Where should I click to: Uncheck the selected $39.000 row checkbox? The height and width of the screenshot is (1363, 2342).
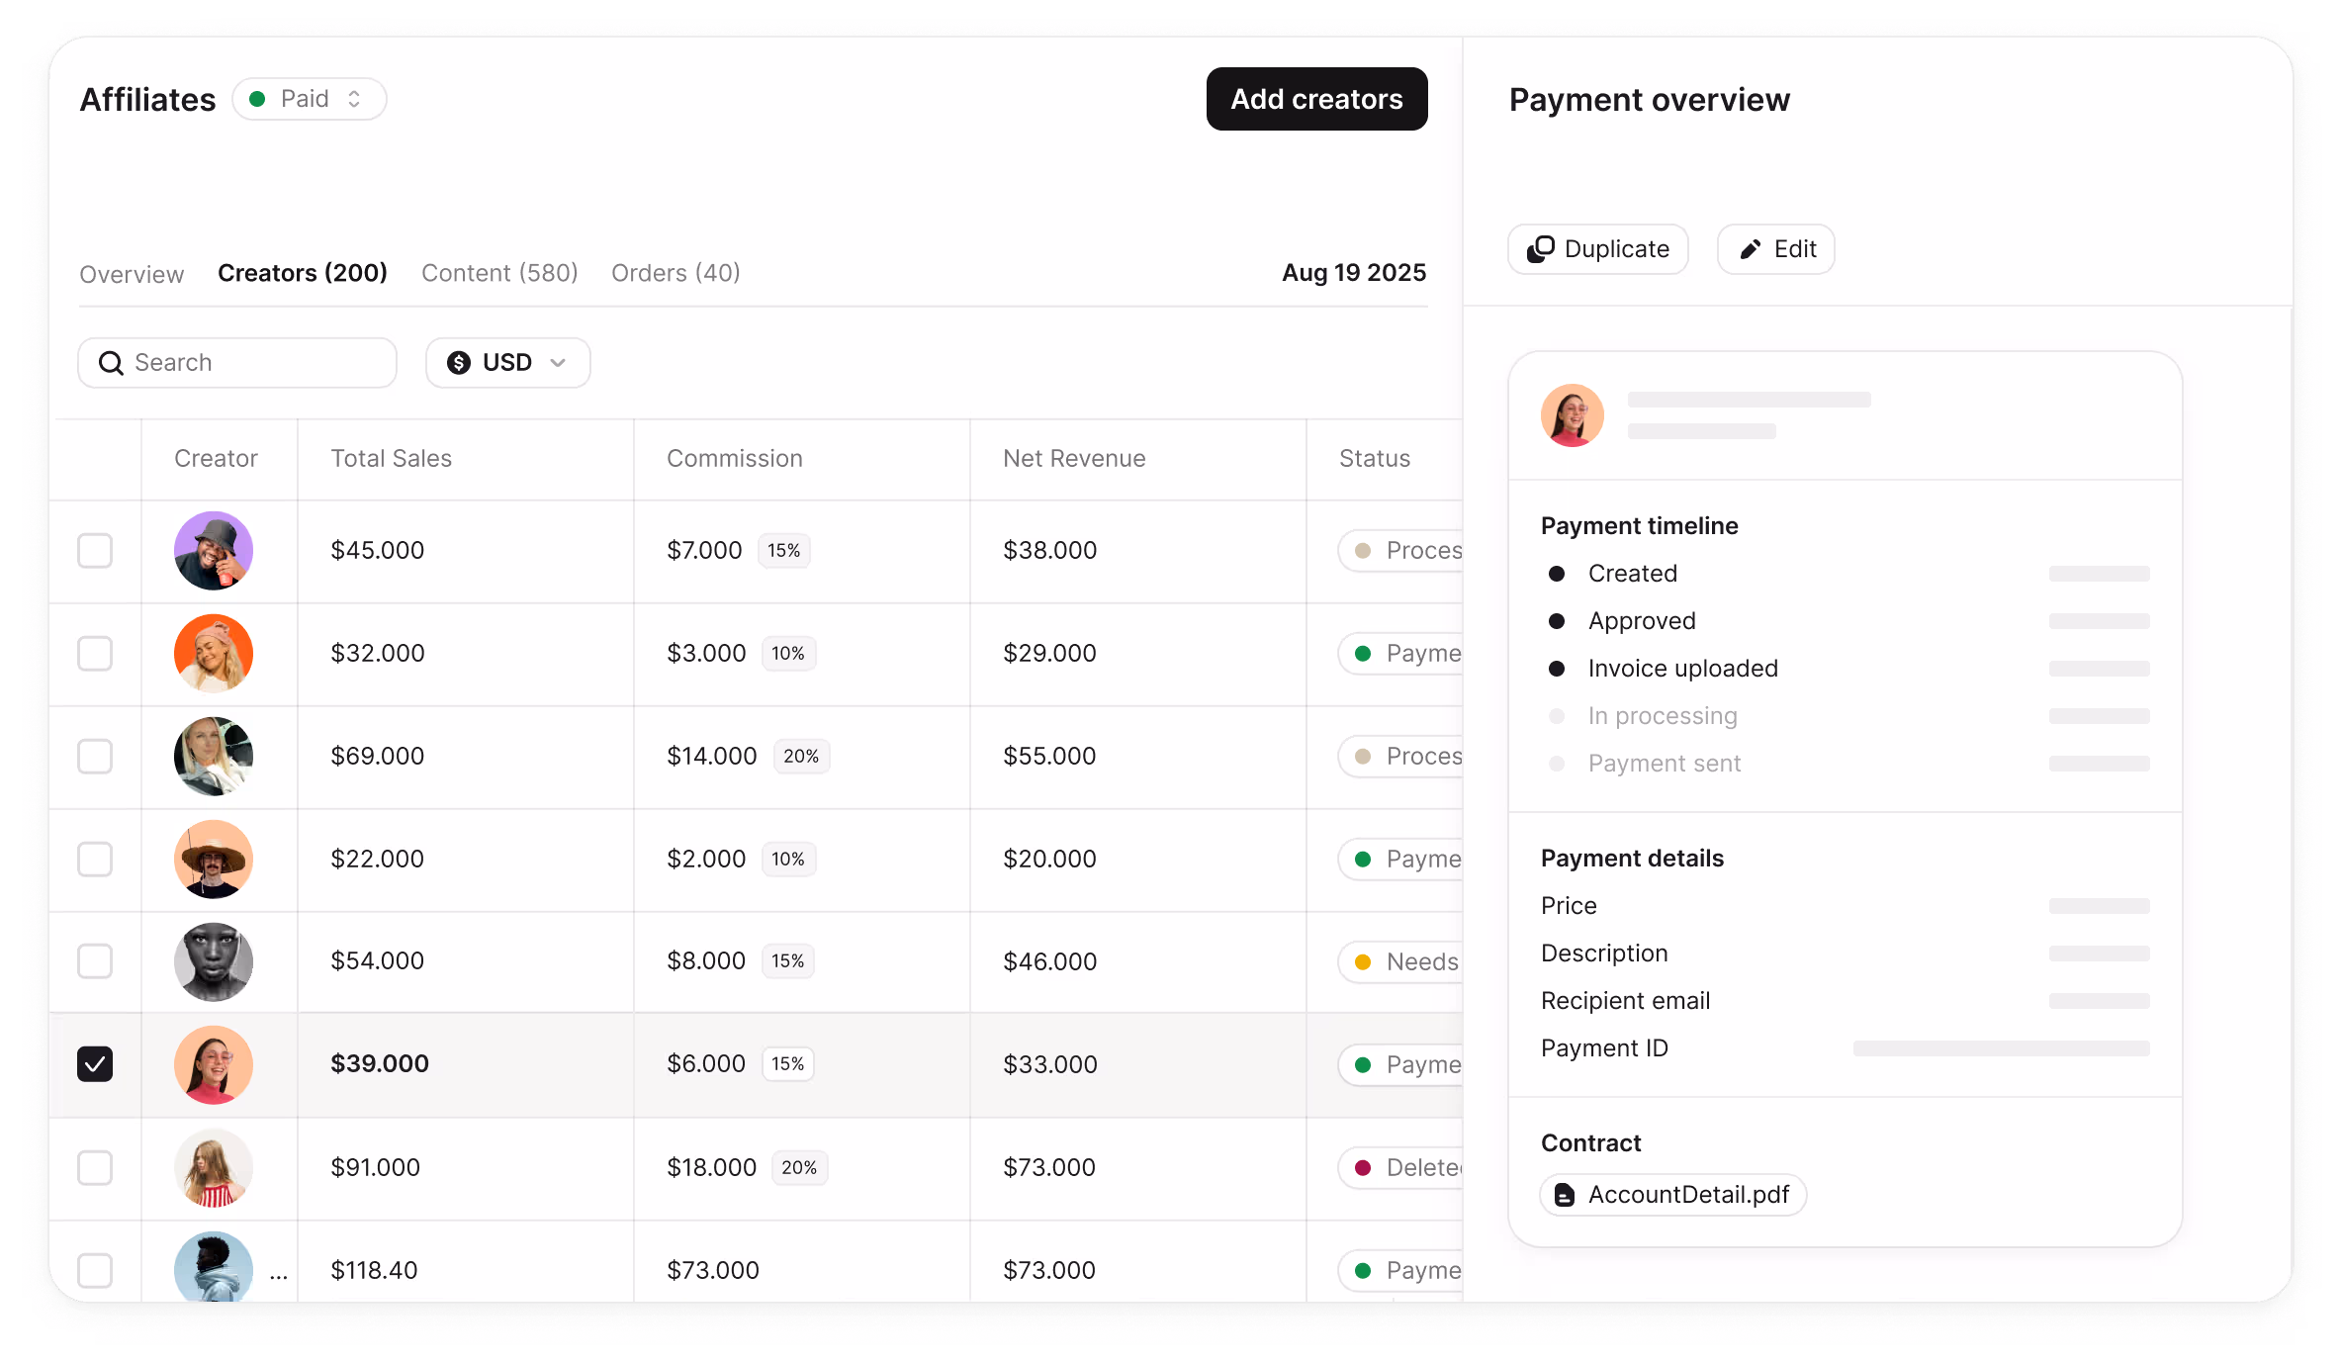pyautogui.click(x=95, y=1064)
